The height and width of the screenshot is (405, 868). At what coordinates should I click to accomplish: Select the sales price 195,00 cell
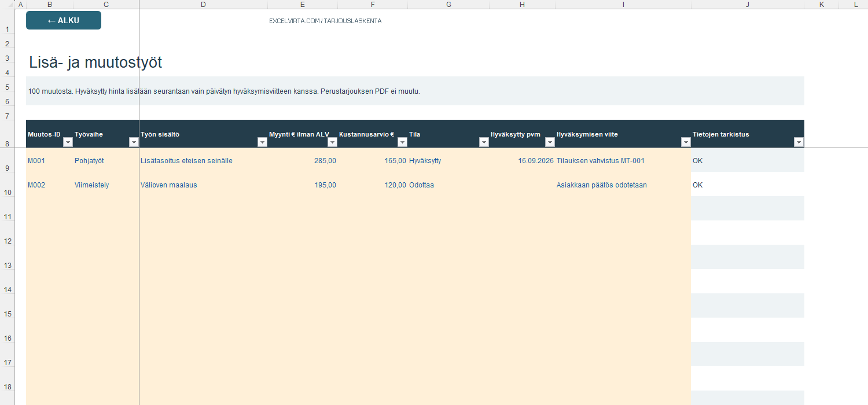[x=303, y=185]
